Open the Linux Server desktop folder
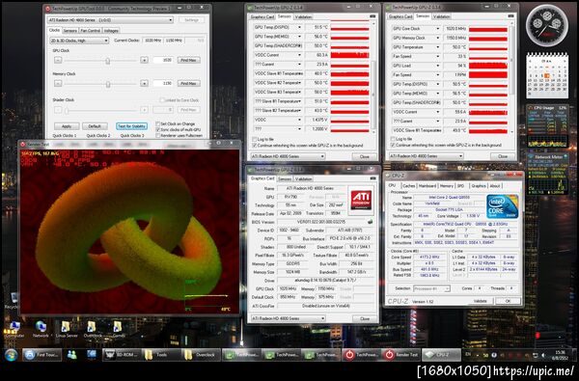The image size is (579, 381). coord(67,329)
